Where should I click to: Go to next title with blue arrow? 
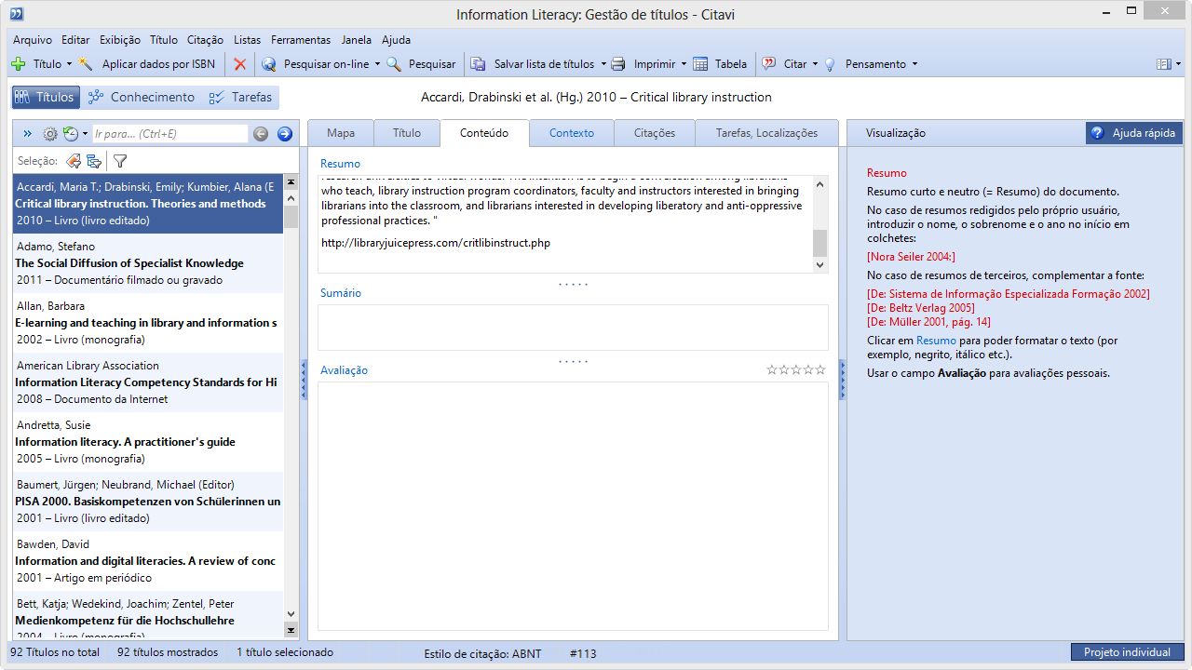(285, 134)
